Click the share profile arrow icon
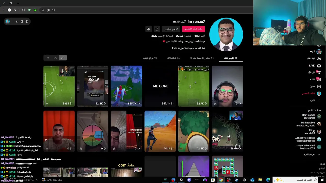 148,29
